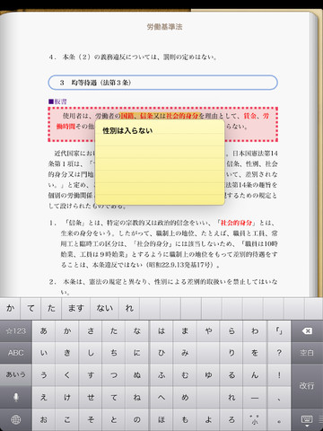The height and width of the screenshot is (431, 323).
Task: Tap the ひ key on keyboard
Action: pyautogui.click(x=161, y=353)
